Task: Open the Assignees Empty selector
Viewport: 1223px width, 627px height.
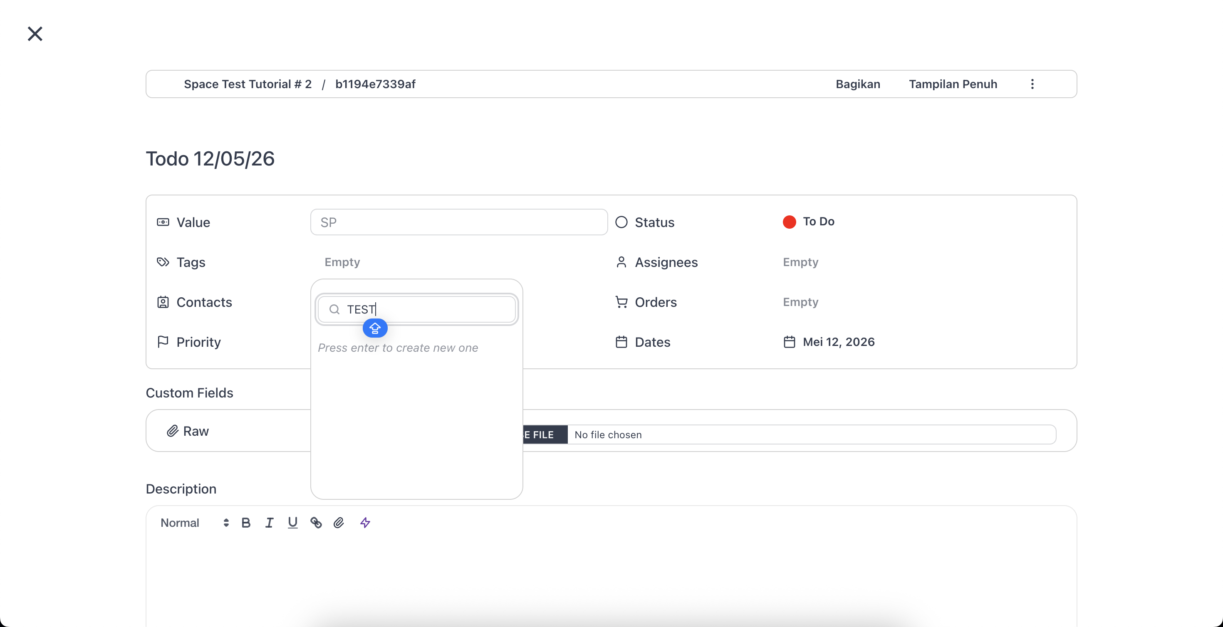Action: click(x=800, y=262)
